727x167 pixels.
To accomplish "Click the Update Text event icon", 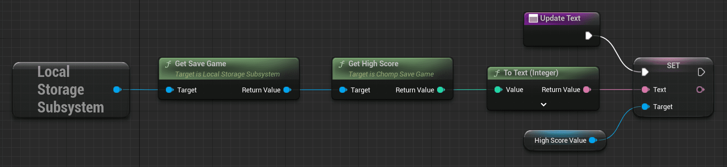I will (533, 19).
